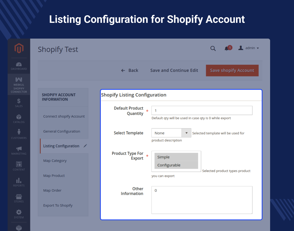Screen dimensions: 294x231
Task: Switch to Connect shopify Account tab
Action: tap(64, 116)
